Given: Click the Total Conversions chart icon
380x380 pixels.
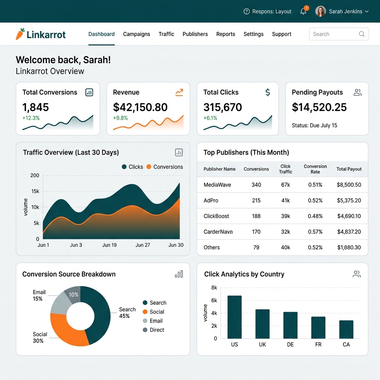Looking at the screenshot, I should 89,92.
